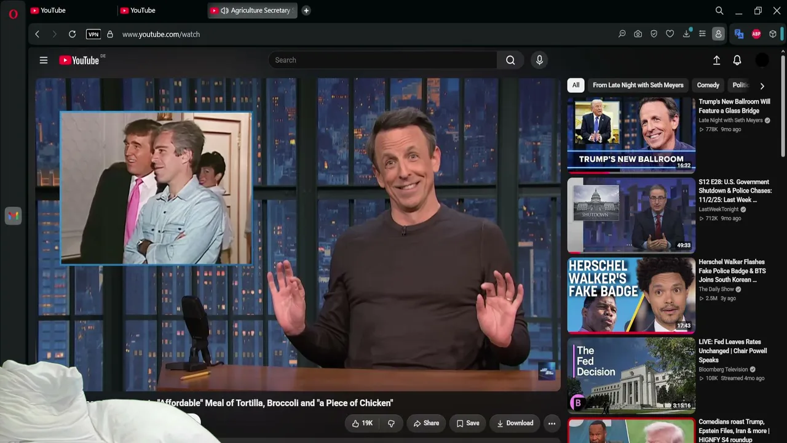Open the Adblock Plus extension
787x443 pixels.
coord(756,34)
